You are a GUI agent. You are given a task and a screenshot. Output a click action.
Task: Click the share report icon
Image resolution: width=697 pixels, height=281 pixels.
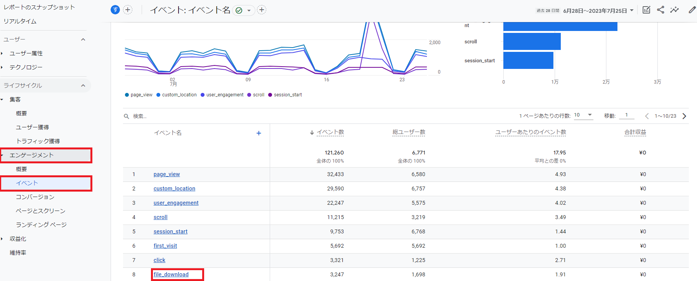coord(661,10)
